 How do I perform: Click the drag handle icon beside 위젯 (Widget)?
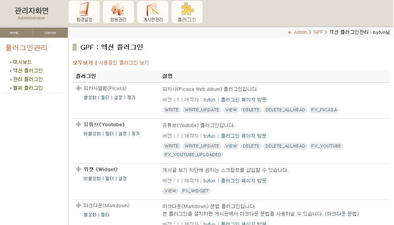(78, 169)
